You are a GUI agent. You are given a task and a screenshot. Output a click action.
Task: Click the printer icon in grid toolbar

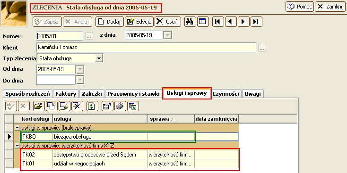pyautogui.click(x=120, y=106)
